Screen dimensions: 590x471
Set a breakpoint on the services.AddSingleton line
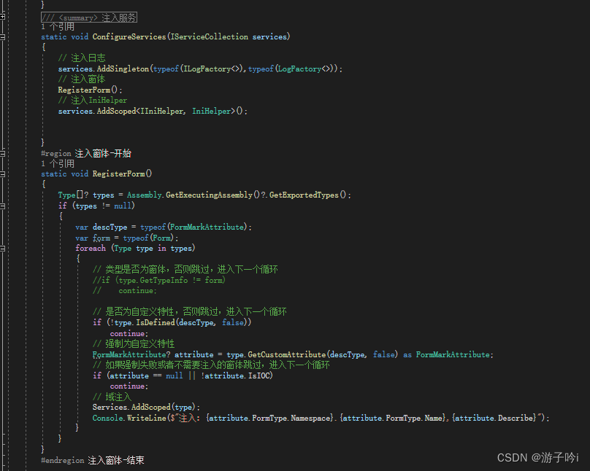pyautogui.click(x=9, y=68)
